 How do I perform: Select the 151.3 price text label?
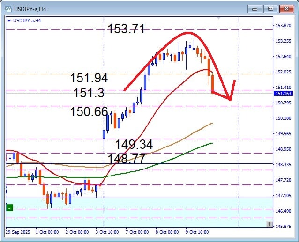pos(89,94)
